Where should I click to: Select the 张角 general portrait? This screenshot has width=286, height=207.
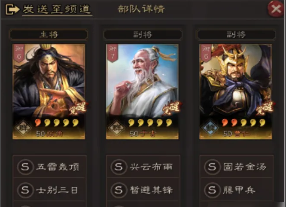click(x=49, y=91)
